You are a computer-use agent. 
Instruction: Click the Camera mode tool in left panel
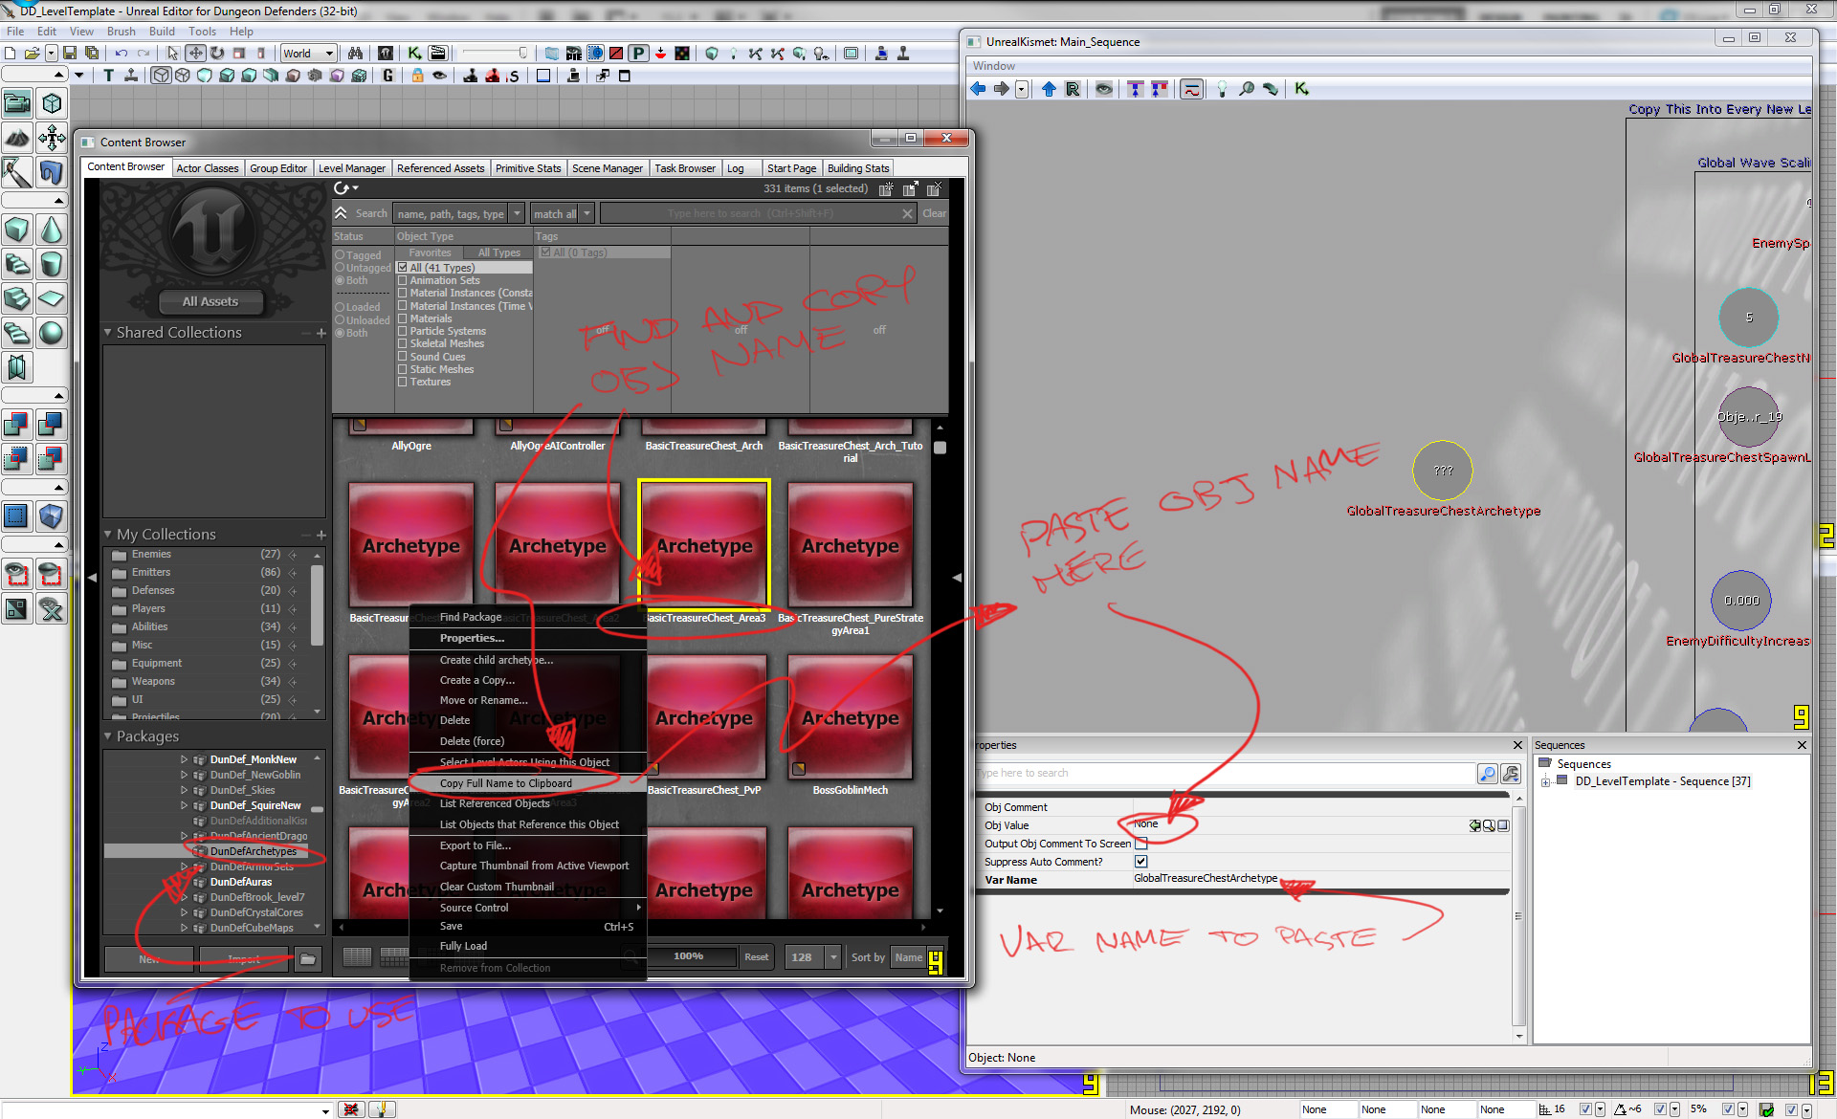[17, 103]
